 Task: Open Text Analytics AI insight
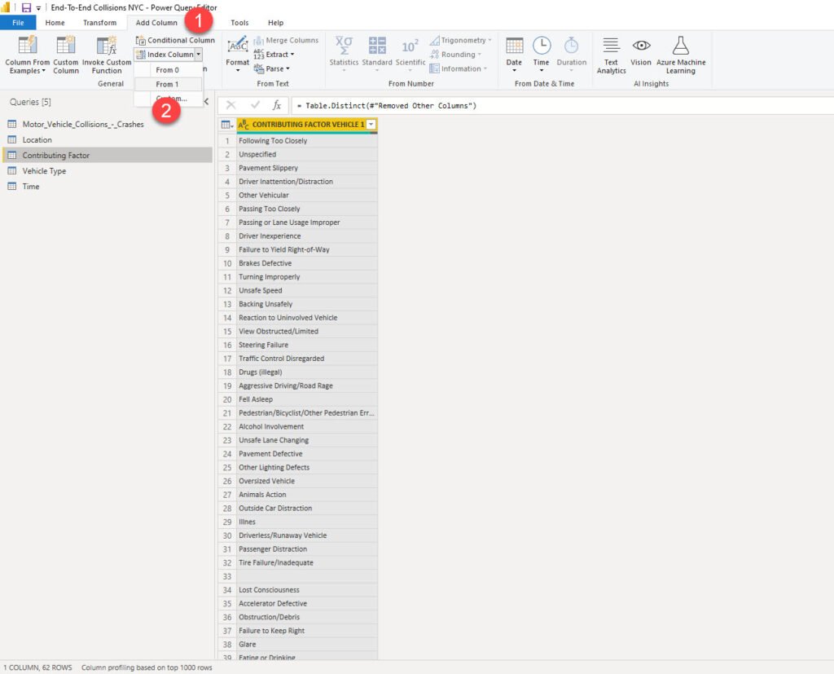click(611, 55)
